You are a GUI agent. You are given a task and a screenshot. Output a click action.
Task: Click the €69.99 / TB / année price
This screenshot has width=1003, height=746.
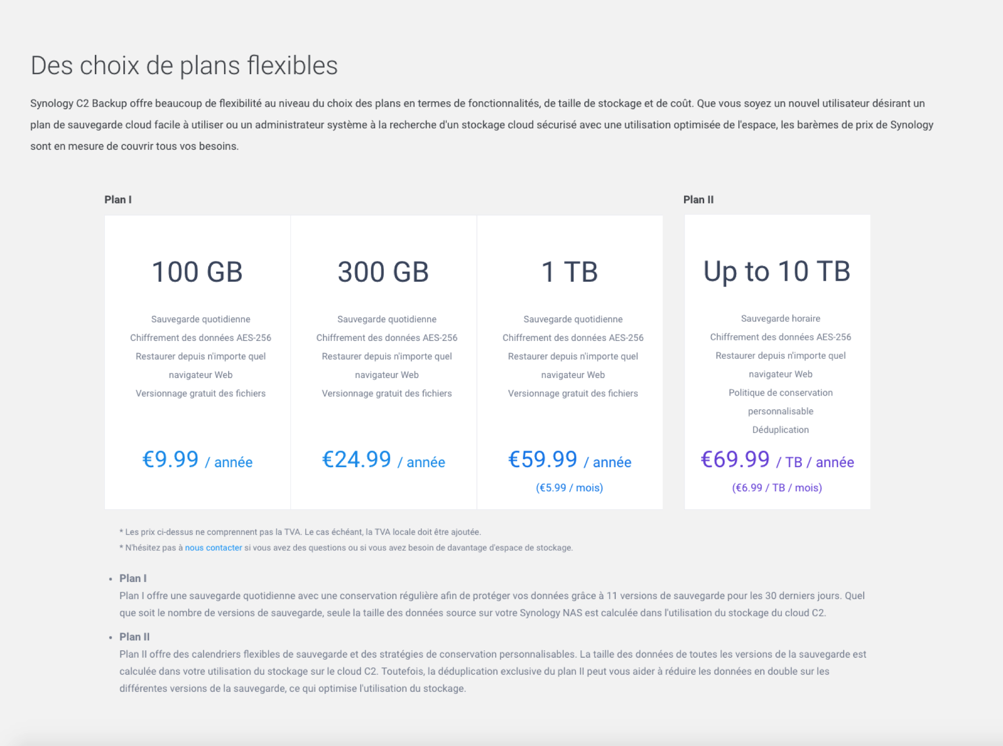pos(777,459)
